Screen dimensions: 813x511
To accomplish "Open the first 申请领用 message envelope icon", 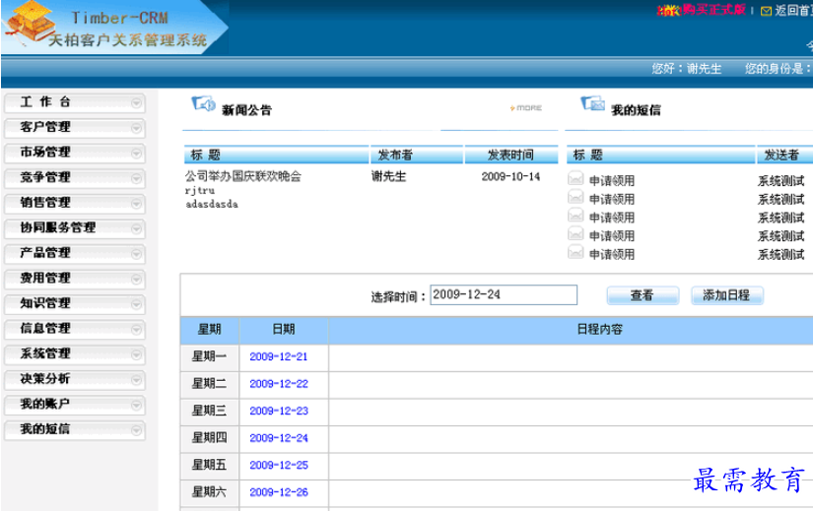I will click(576, 179).
